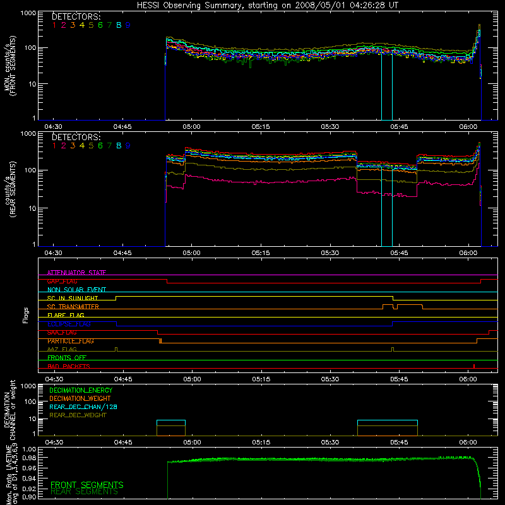505x505 pixels.
Task: Select detector number 3 in rear segments legend
Action: [x=73, y=146]
